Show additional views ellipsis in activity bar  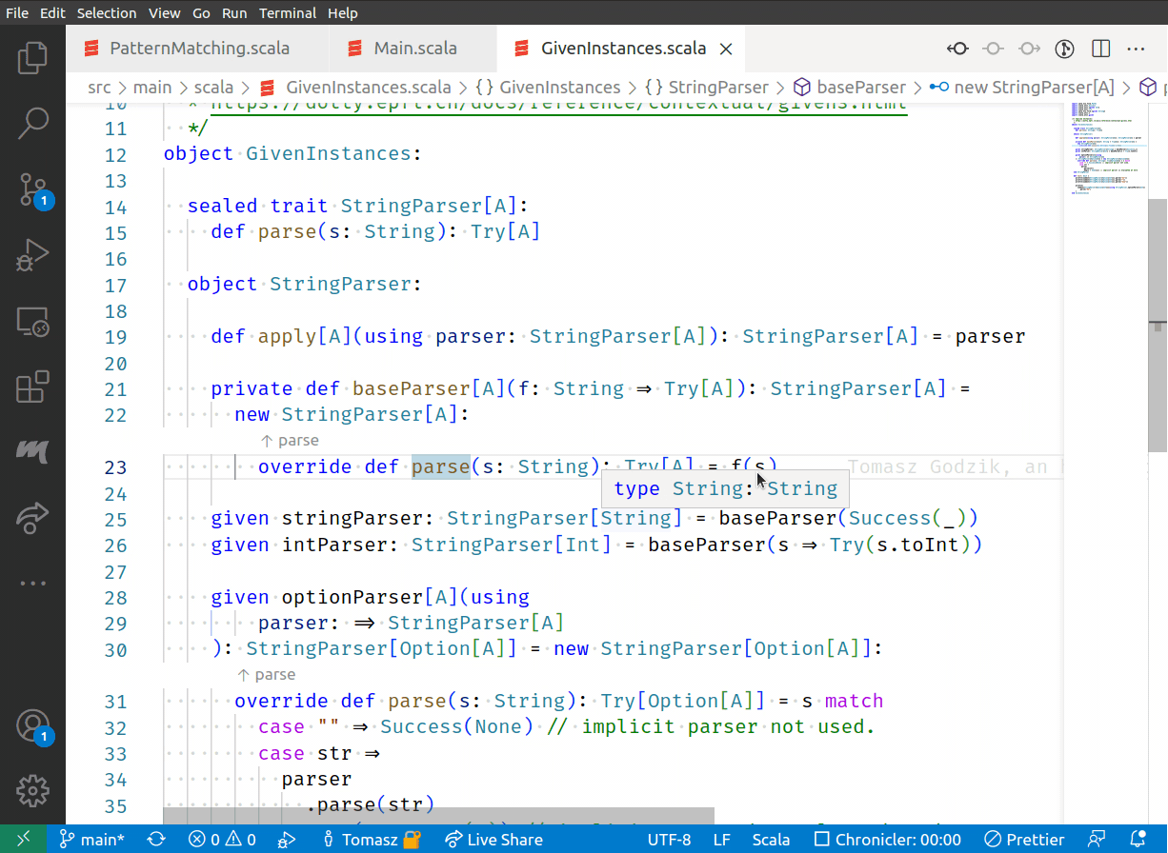click(x=32, y=583)
